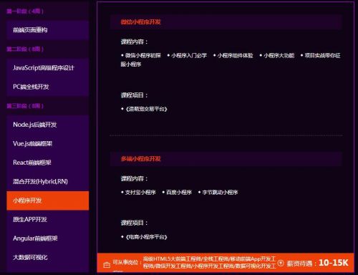Click the 微信小程序开发 section title
358x275 pixels.
140,22
